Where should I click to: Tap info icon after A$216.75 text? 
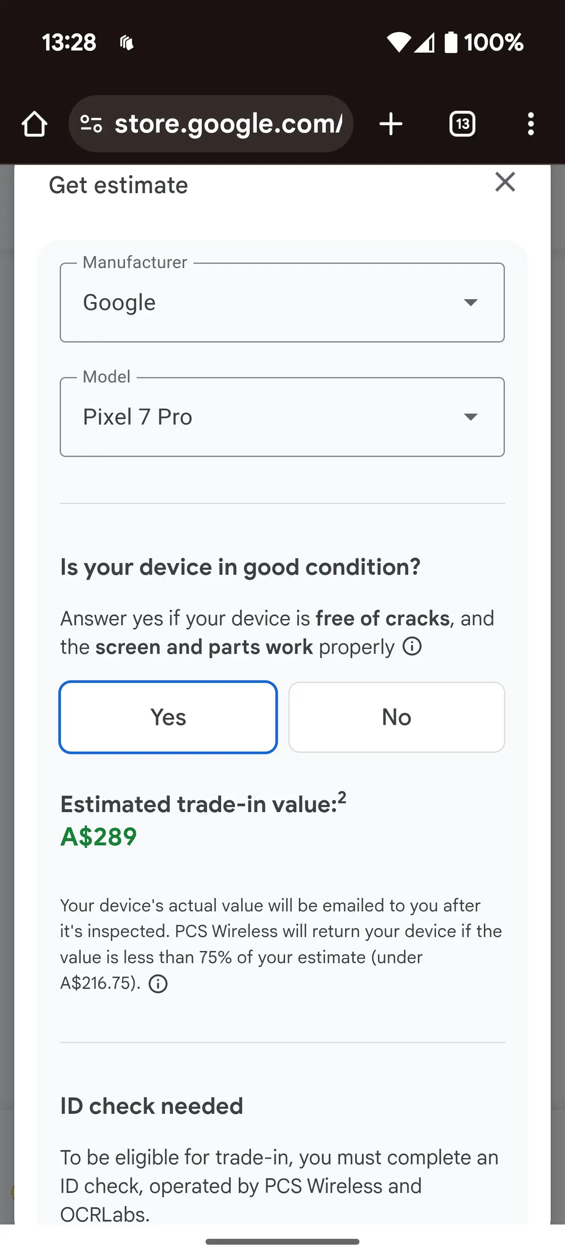(158, 983)
